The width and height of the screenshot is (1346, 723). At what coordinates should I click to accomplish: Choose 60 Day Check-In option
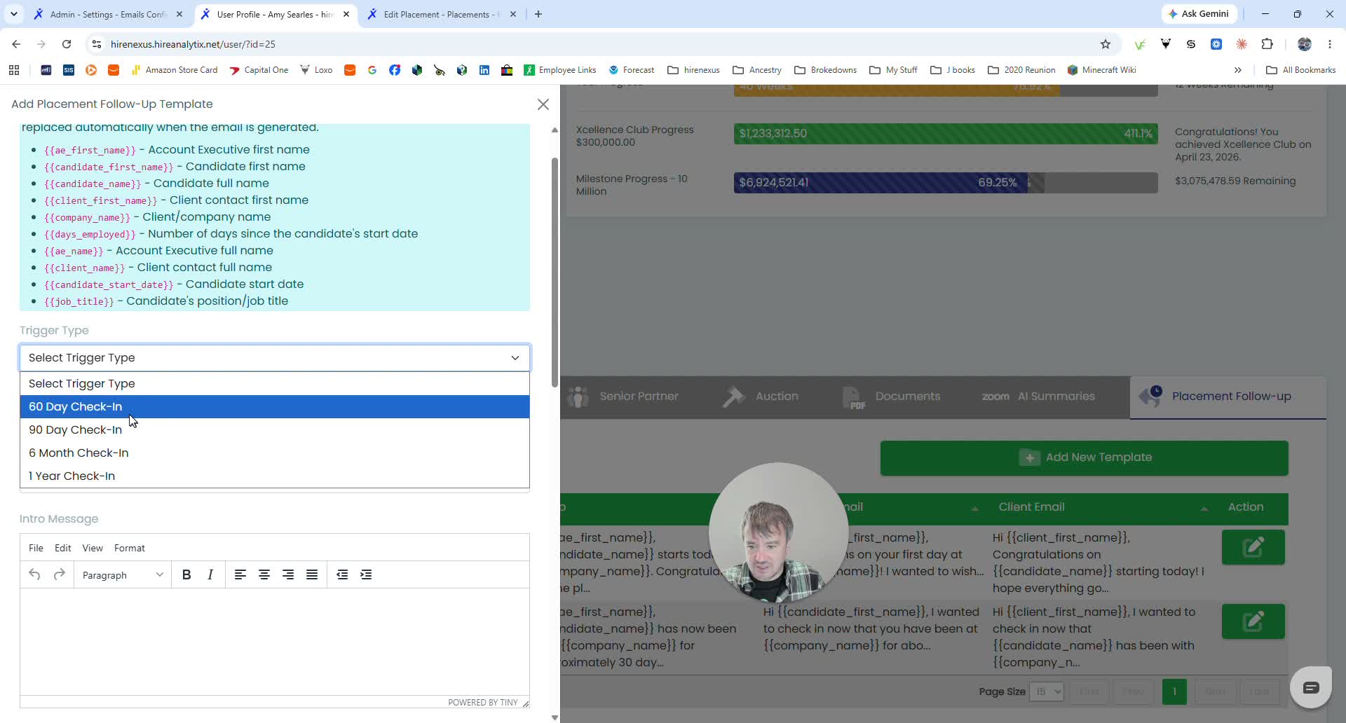[x=275, y=406]
